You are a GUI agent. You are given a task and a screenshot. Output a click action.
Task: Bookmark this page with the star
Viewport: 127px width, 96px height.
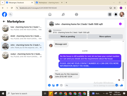[115, 8]
